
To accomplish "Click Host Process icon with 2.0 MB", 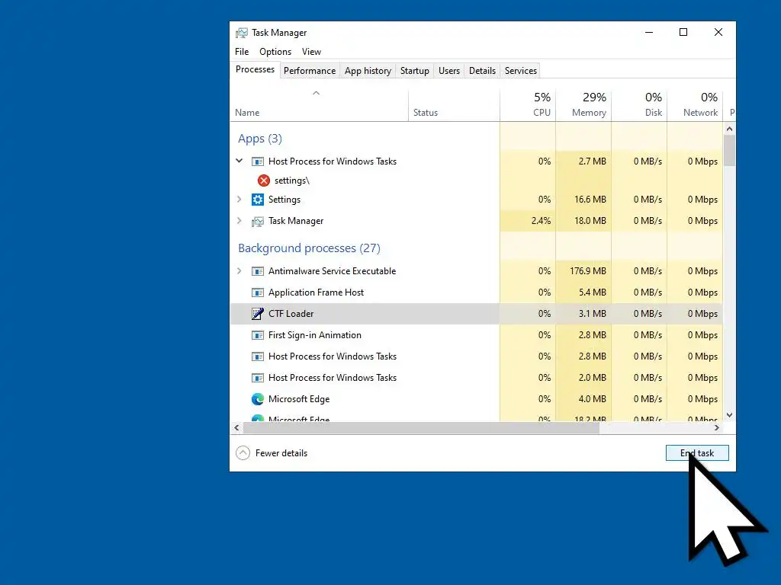I will [x=258, y=378].
